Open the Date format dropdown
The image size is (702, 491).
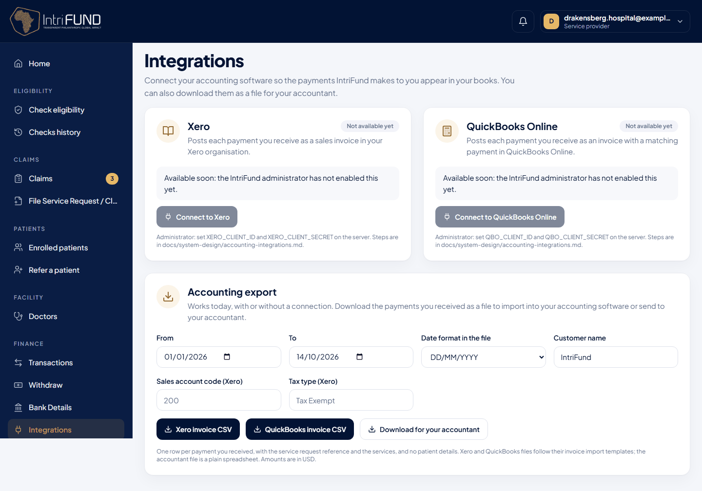click(x=484, y=357)
